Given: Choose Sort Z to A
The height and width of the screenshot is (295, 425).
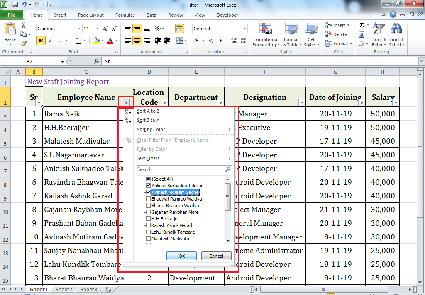Looking at the screenshot, I should (x=178, y=120).
